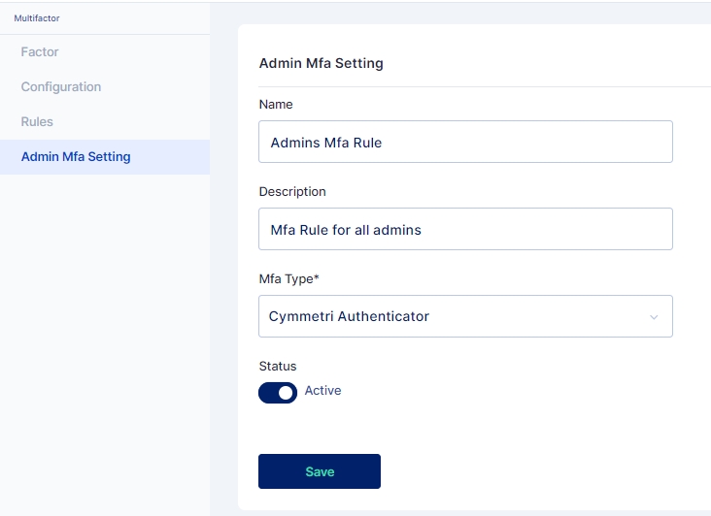Select Admin Mfa Setting in the sidebar
Screen dimensions: 711x516
(x=76, y=157)
